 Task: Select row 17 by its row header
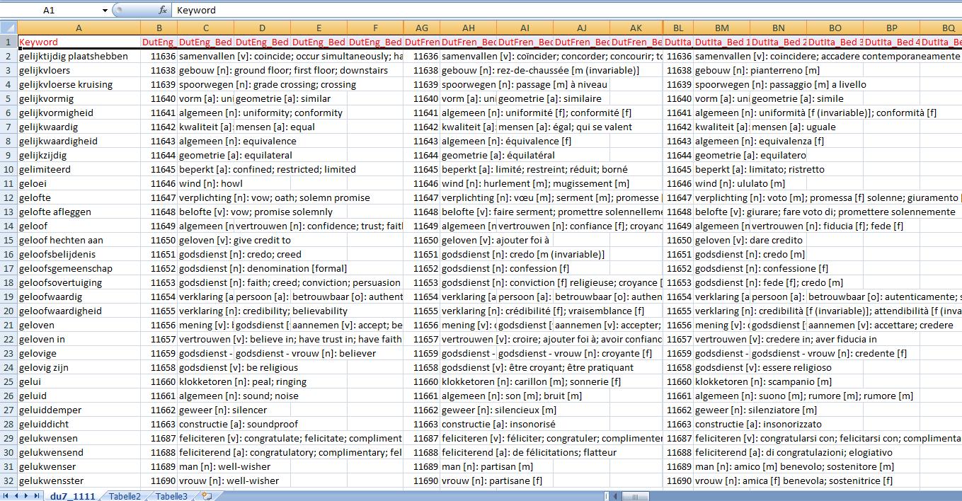[x=8, y=268]
